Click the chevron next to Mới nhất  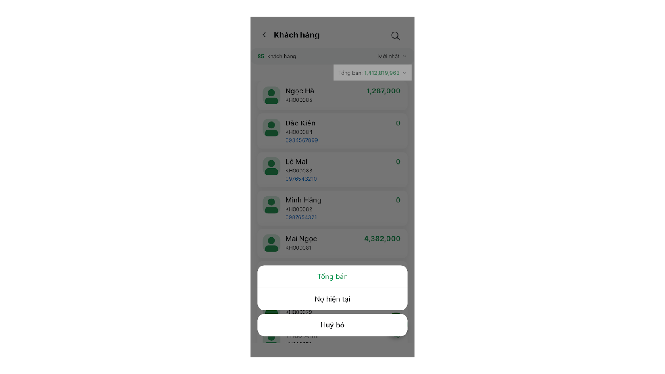tap(404, 56)
